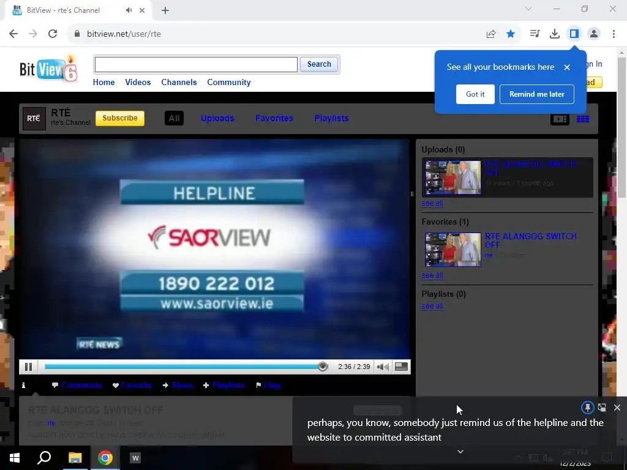The width and height of the screenshot is (627, 470).
Task: Select the All tab
Action: pos(174,118)
